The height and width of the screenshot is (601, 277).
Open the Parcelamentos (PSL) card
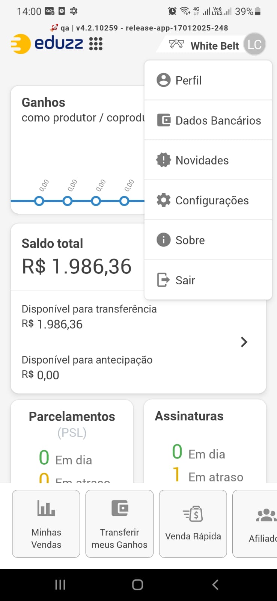click(x=72, y=441)
